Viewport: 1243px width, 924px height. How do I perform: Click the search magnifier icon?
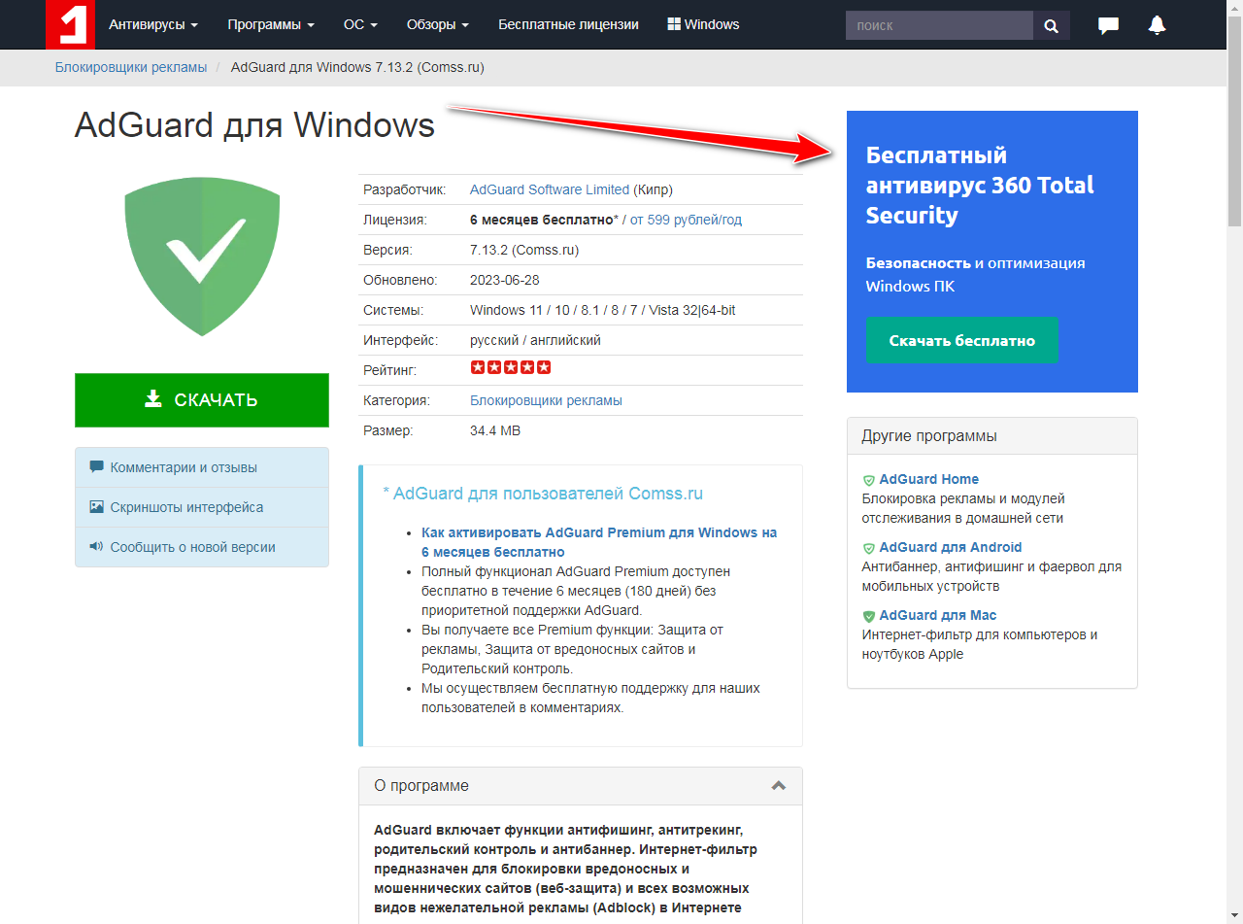[1051, 26]
